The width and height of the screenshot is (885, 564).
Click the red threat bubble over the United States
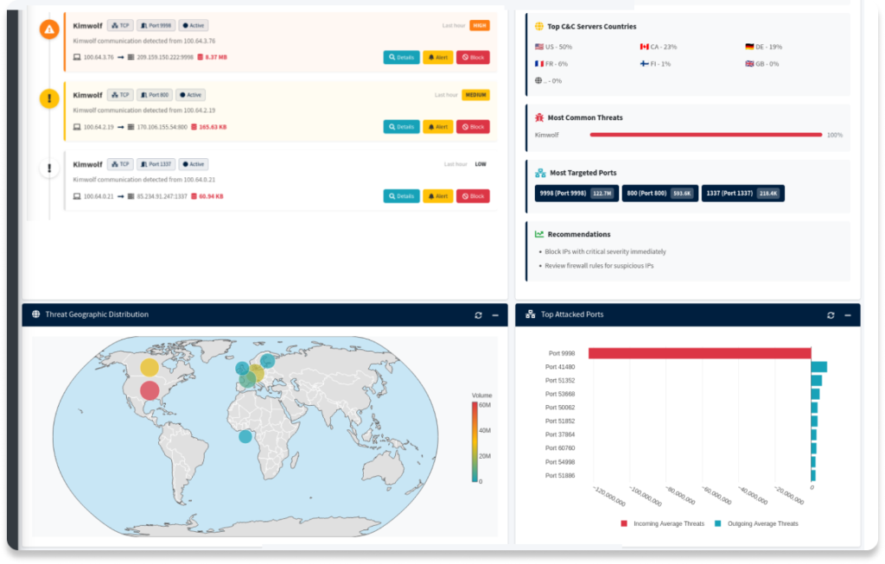click(150, 390)
